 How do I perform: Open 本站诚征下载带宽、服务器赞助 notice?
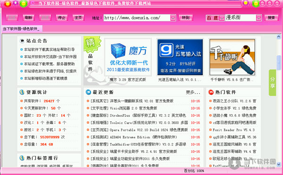49,64
